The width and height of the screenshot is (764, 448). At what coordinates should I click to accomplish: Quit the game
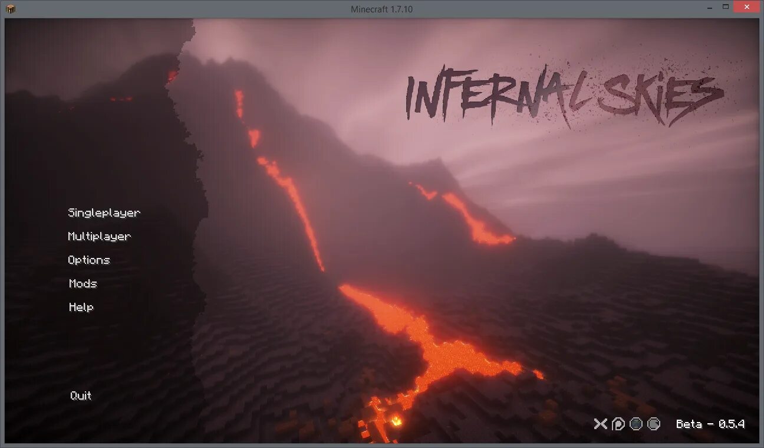click(x=81, y=396)
